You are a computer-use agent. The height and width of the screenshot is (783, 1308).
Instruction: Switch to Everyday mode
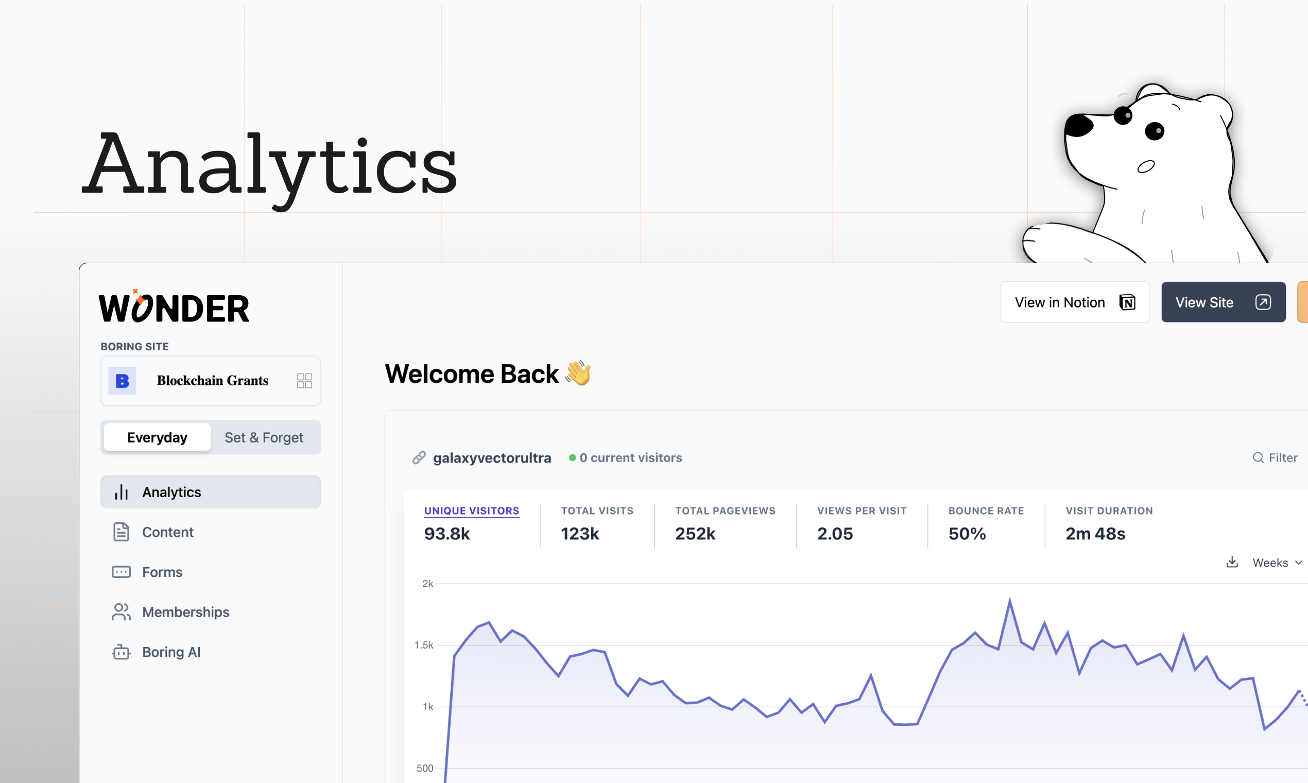click(x=157, y=437)
